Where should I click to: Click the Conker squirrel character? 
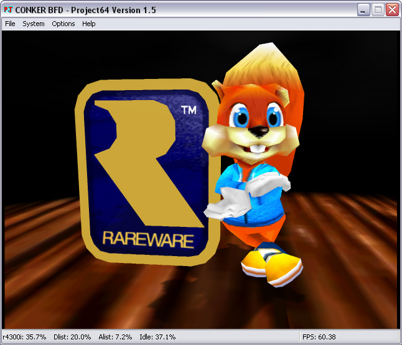click(x=254, y=164)
